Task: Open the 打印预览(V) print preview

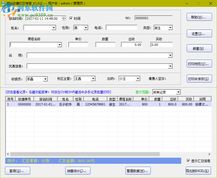Action: 199,63
